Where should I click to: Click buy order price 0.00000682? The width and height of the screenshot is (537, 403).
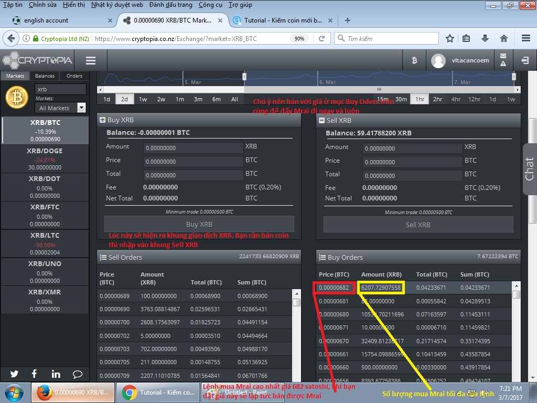click(x=334, y=288)
